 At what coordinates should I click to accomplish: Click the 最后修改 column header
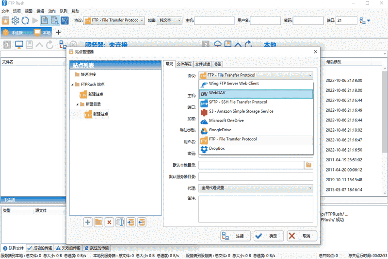334,62
